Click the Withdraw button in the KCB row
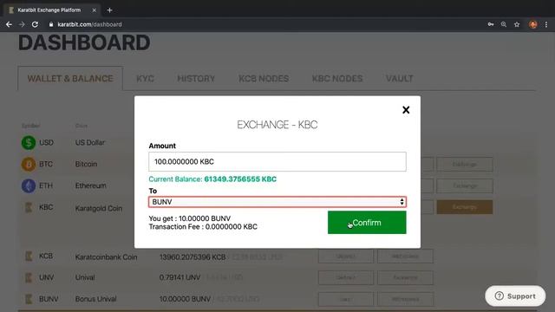This screenshot has width=555, height=312. [405, 257]
